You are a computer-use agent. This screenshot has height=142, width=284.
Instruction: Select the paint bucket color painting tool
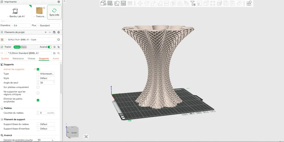point(186,3)
